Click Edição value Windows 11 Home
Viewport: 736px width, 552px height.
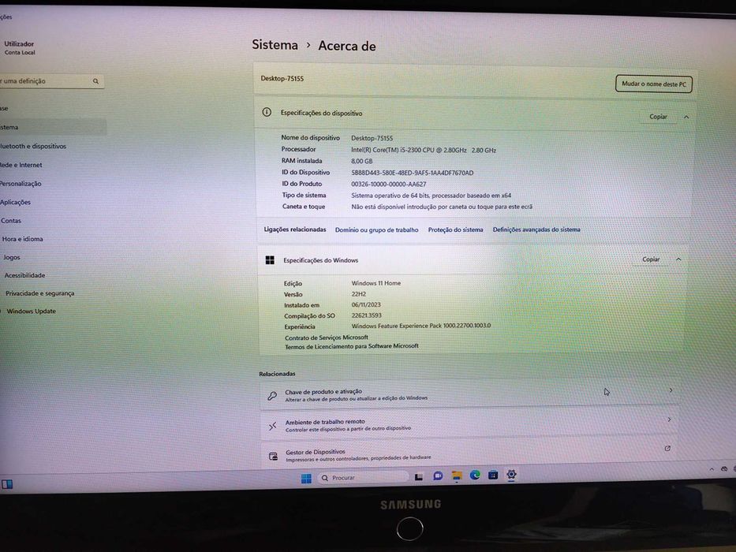click(x=376, y=283)
